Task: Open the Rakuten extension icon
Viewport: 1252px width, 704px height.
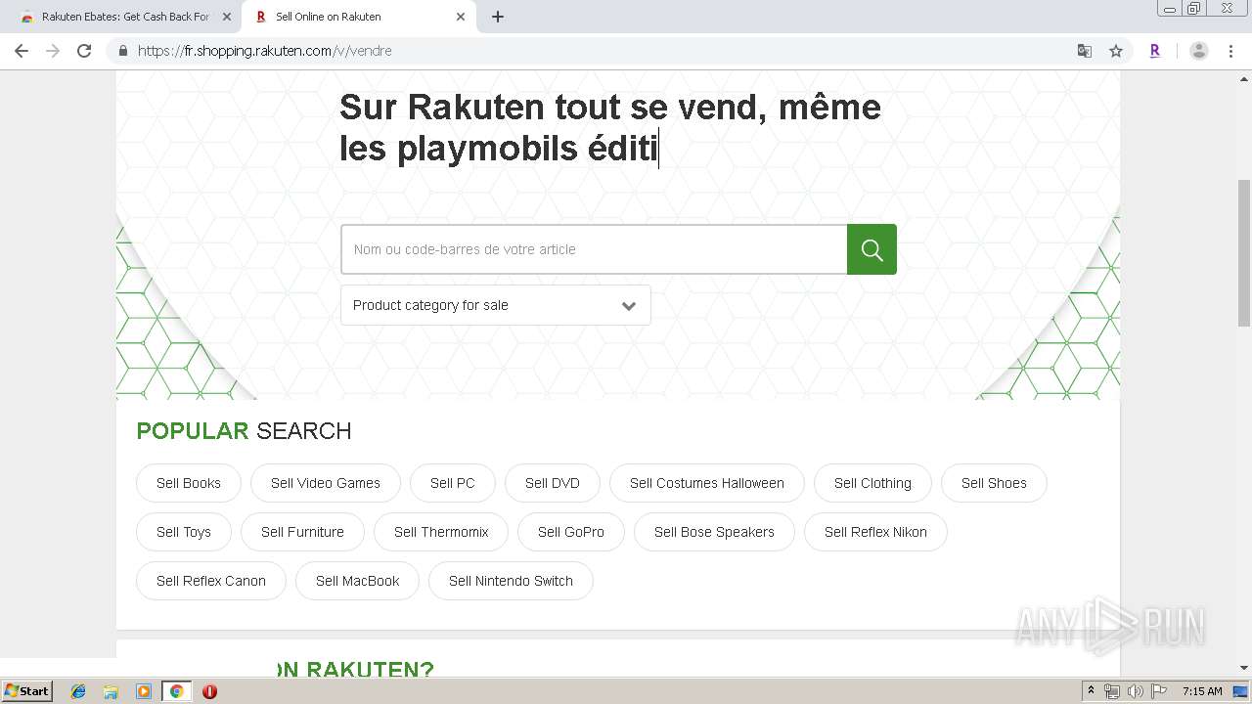Action: click(1155, 51)
